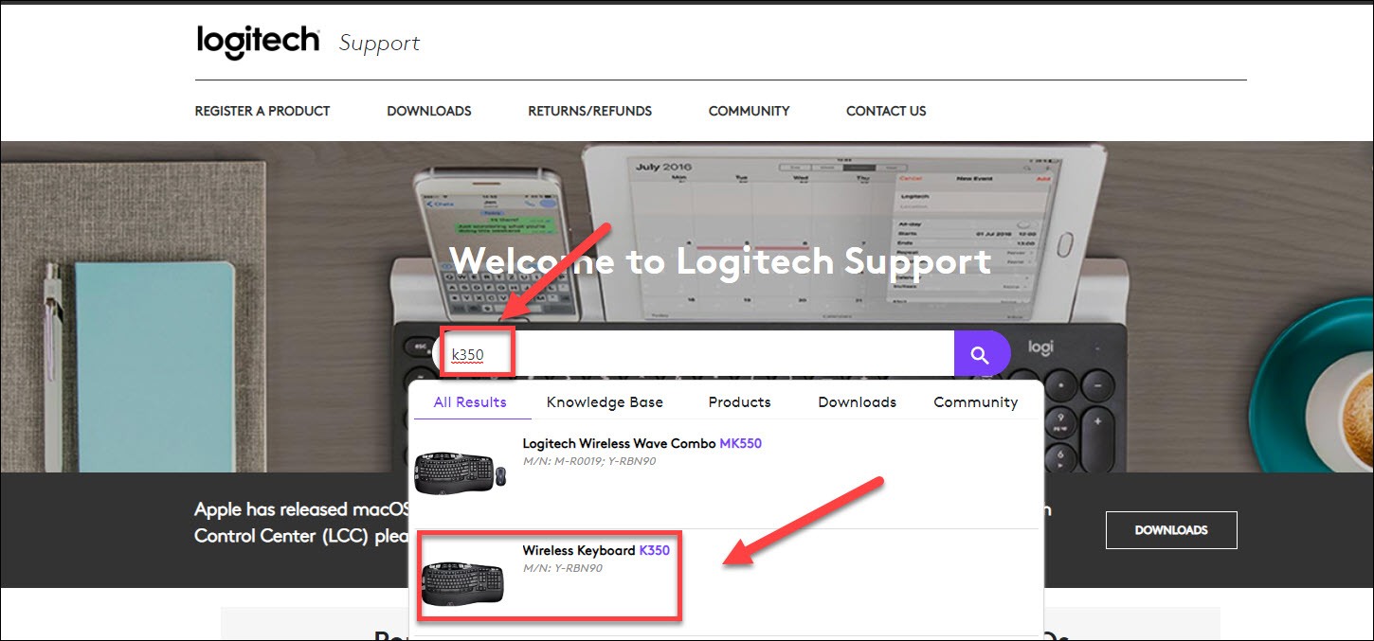Click the DOWNLOADS button on the banner
This screenshot has width=1374, height=641.
[1170, 529]
